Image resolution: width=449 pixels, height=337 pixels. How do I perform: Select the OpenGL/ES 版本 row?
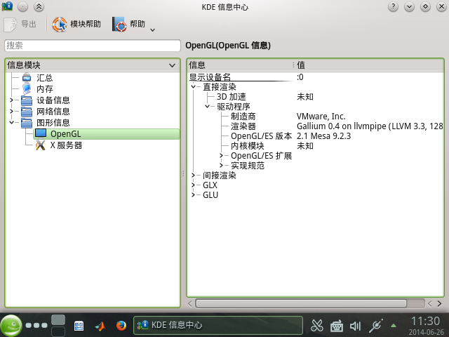(315, 136)
